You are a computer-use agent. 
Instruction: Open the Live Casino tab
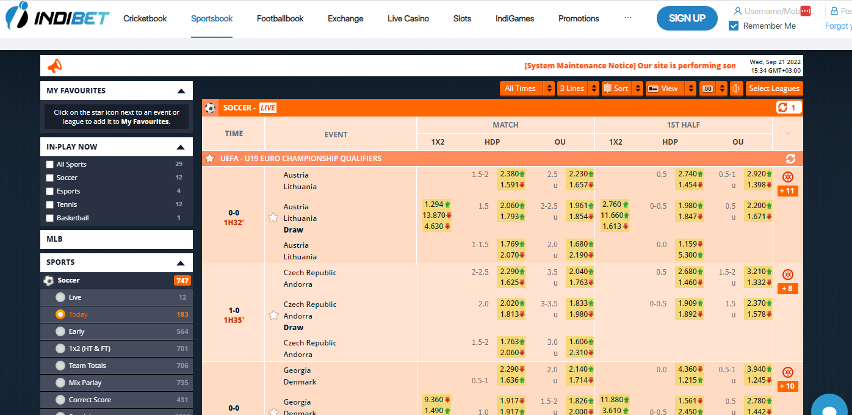click(408, 18)
